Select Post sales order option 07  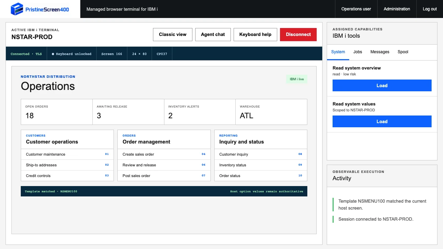[x=164, y=176]
